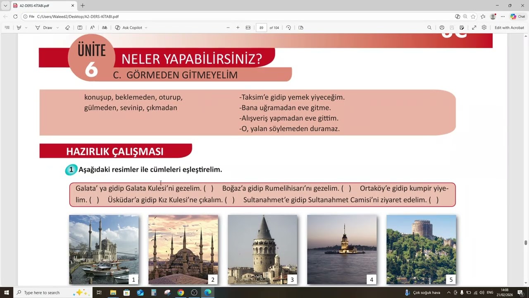
Task: Click the ENG language indicator
Action: click(x=490, y=293)
